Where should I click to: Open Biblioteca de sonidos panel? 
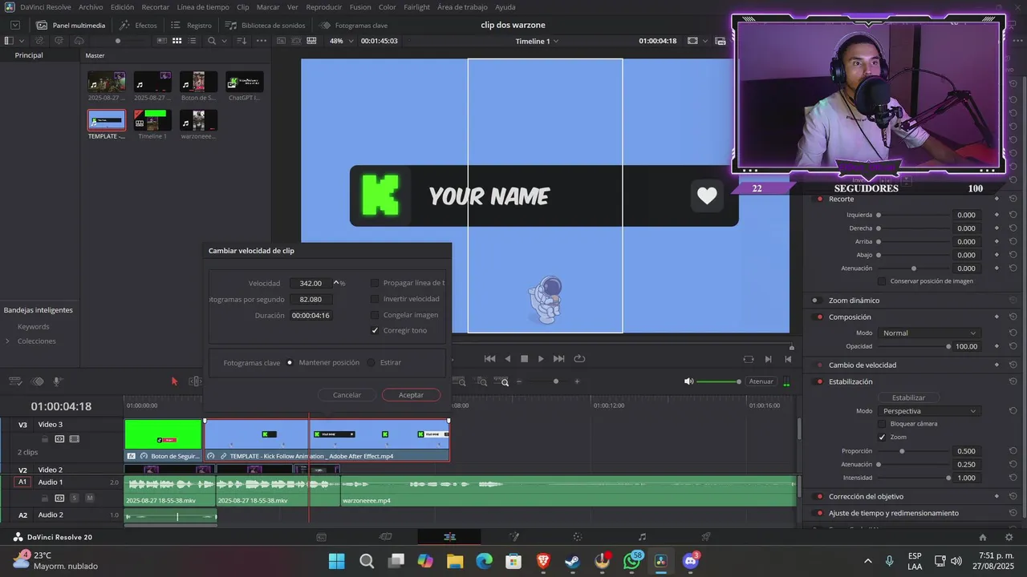(265, 25)
